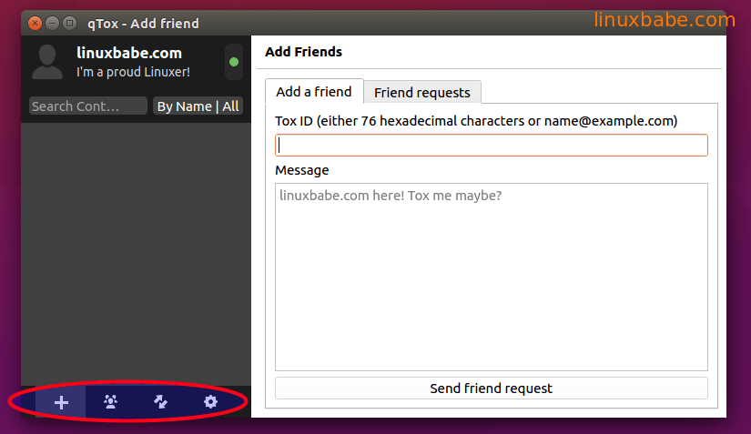751x434 pixels.
Task: Close the qTox window
Action: [35, 23]
